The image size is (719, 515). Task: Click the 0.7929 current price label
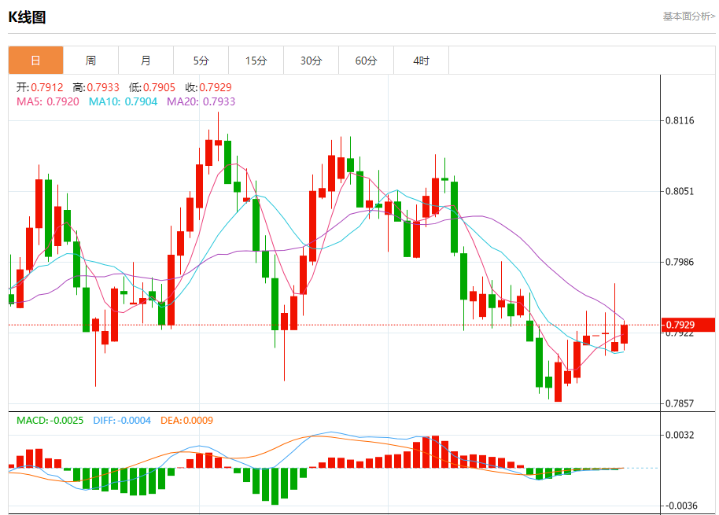pos(688,325)
